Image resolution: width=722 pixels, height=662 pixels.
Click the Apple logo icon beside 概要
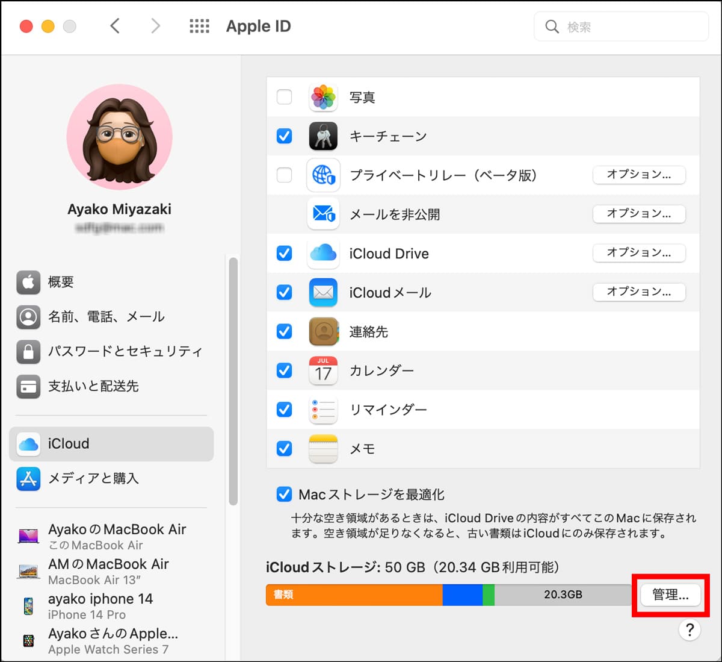click(x=28, y=282)
